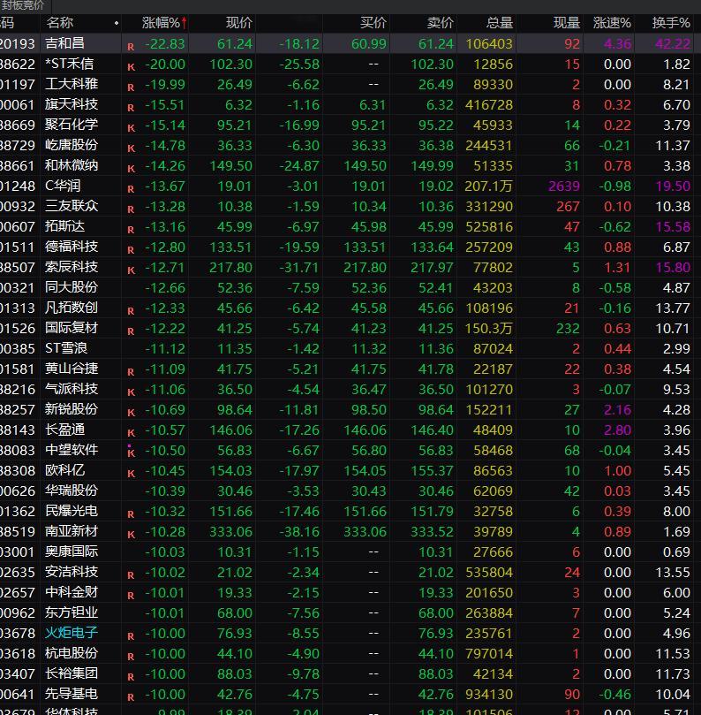Click the R marker on 黄山谷捷 row
701x715 pixels.
(x=131, y=371)
